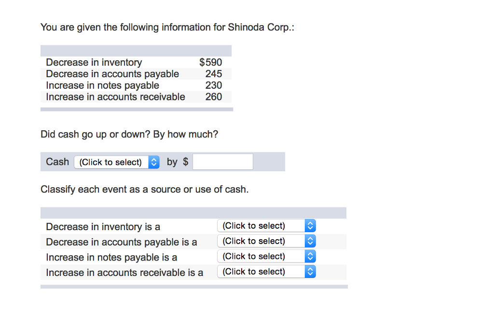Viewport: 494px width, 315px height.
Task: Click the blue chevron beside the Cash selector
Action: pos(153,162)
